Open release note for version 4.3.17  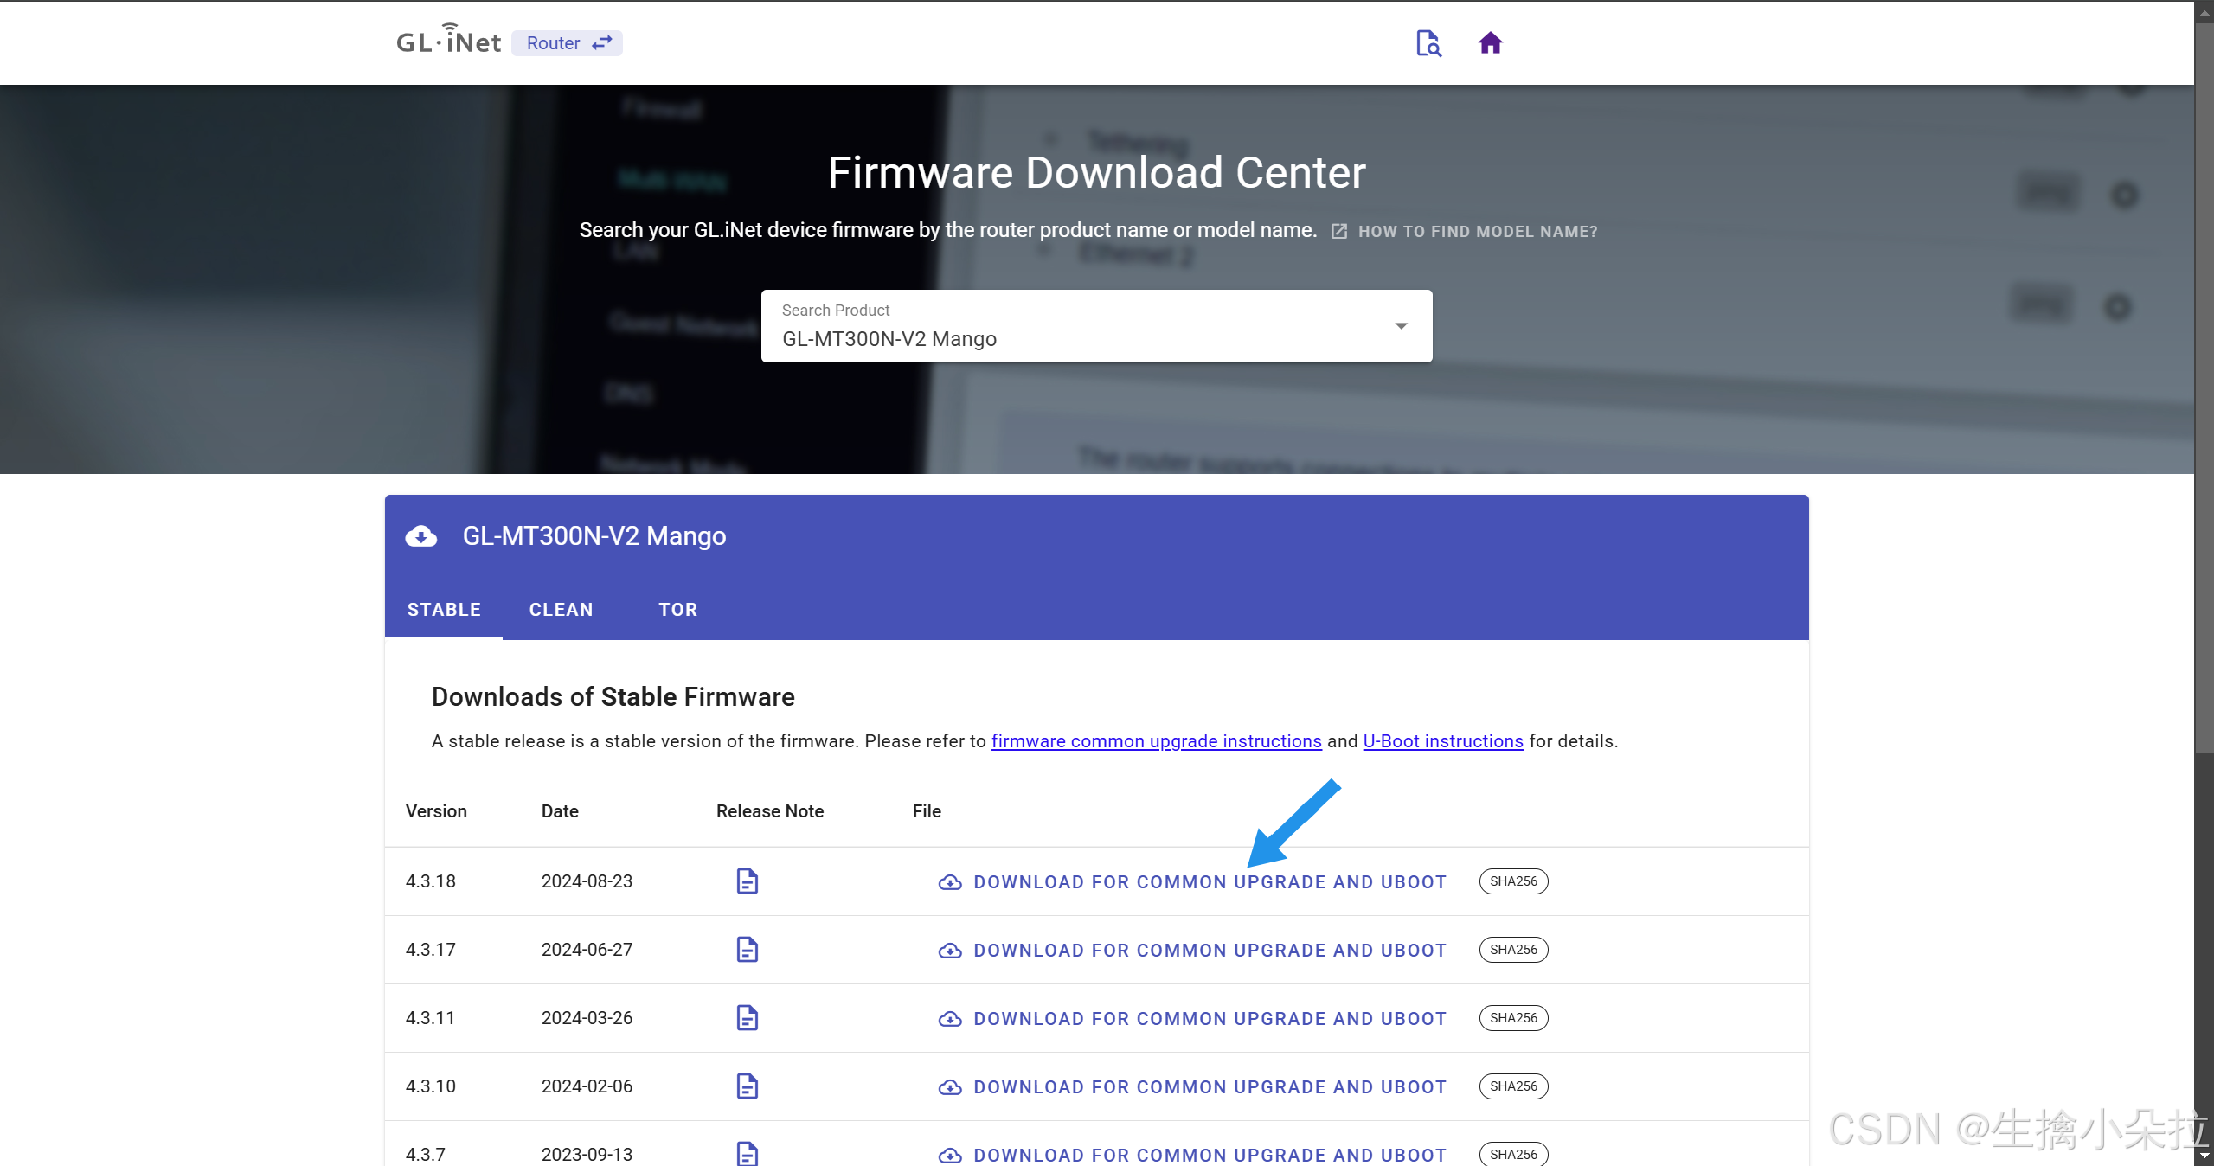click(747, 950)
